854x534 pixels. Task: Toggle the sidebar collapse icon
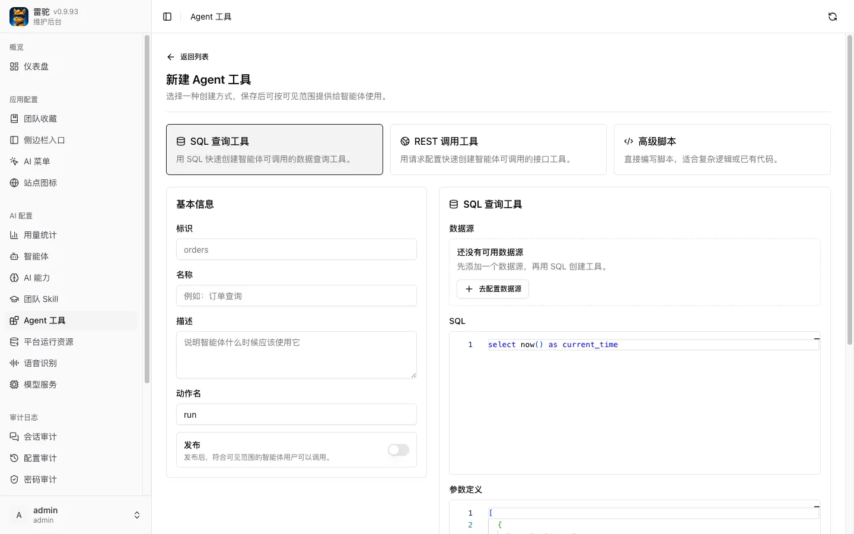coord(167,17)
